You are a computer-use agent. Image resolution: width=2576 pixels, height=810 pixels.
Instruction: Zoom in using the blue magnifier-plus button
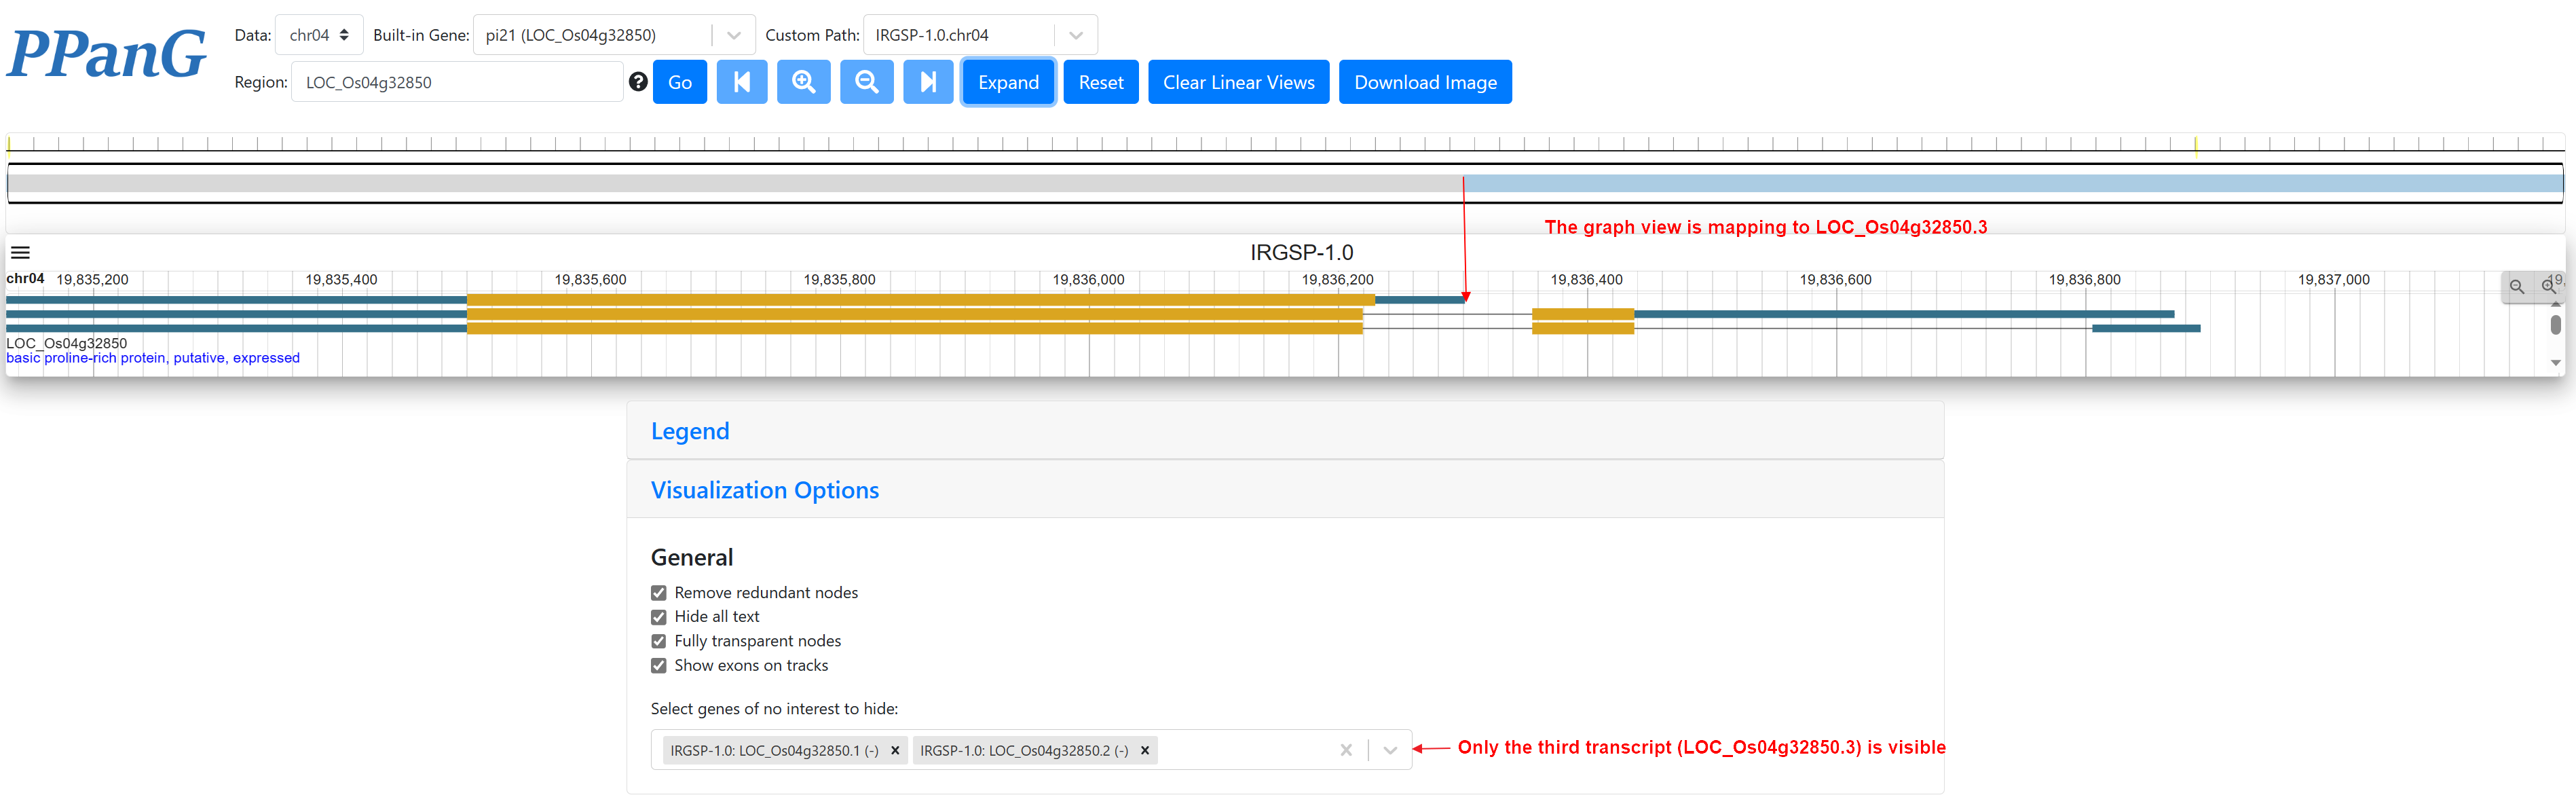[804, 82]
